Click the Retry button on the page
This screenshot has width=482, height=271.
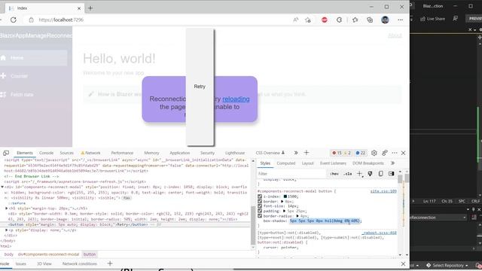(200, 87)
